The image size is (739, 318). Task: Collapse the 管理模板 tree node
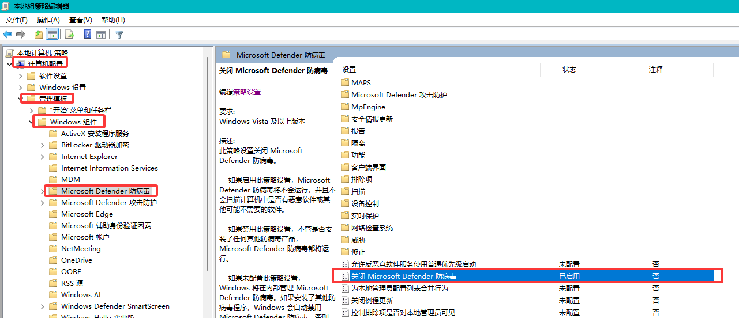20,99
